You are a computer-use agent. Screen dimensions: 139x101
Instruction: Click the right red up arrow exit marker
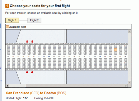pyautogui.click(x=32, y=41)
